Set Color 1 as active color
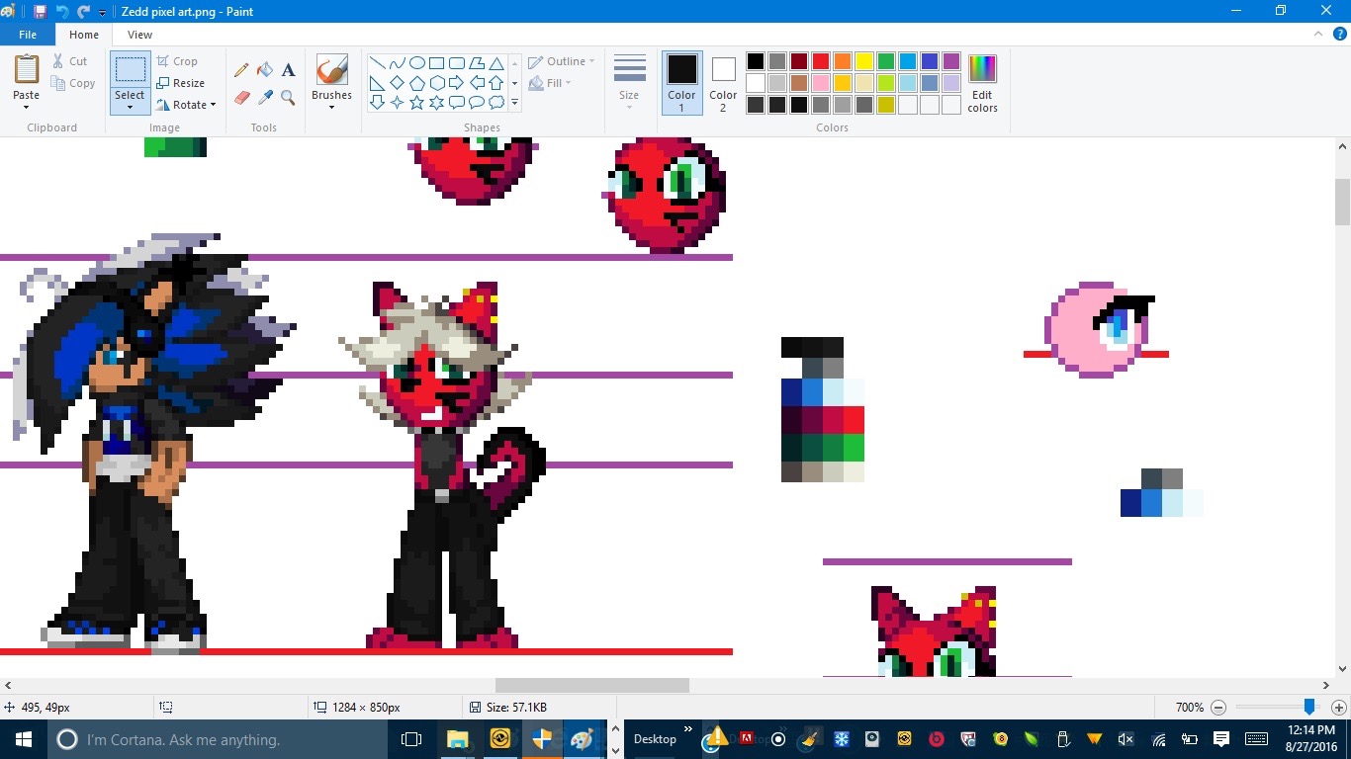 point(681,83)
